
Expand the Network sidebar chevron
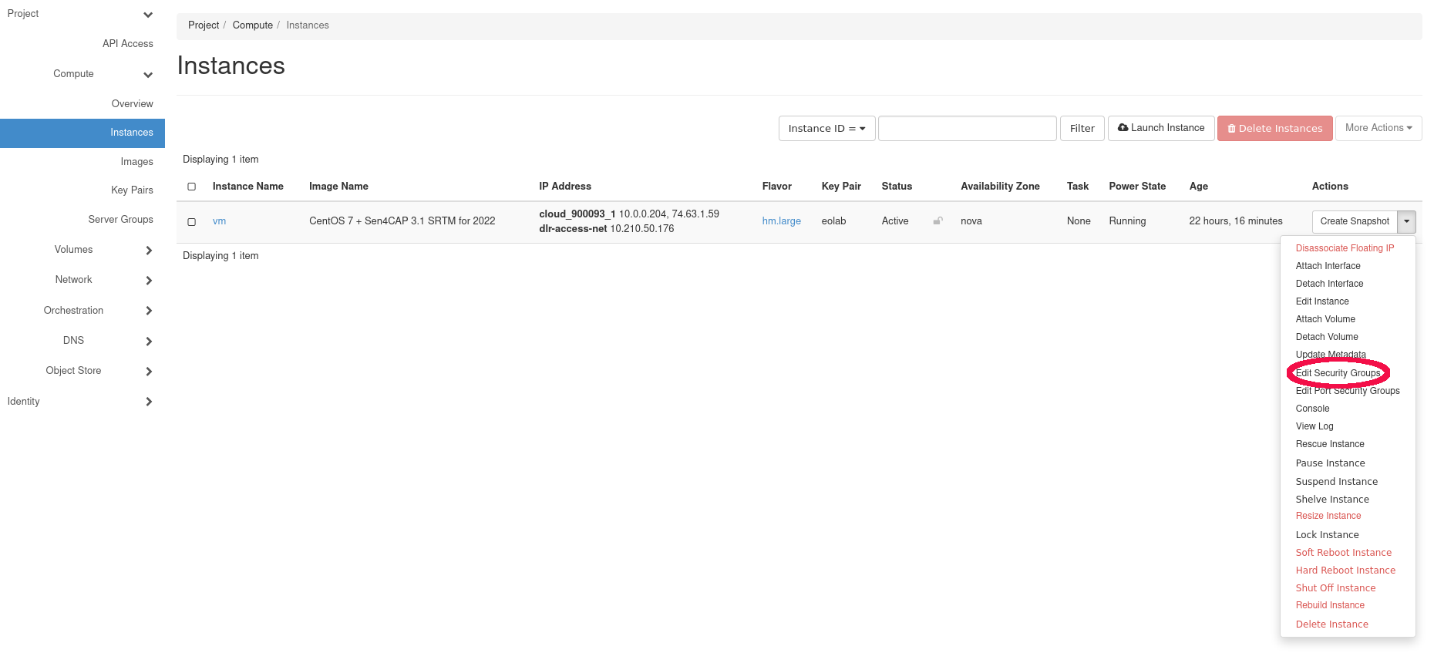[x=149, y=281]
